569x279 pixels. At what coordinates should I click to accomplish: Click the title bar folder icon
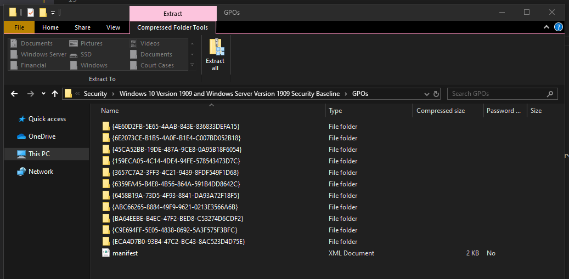13,13
